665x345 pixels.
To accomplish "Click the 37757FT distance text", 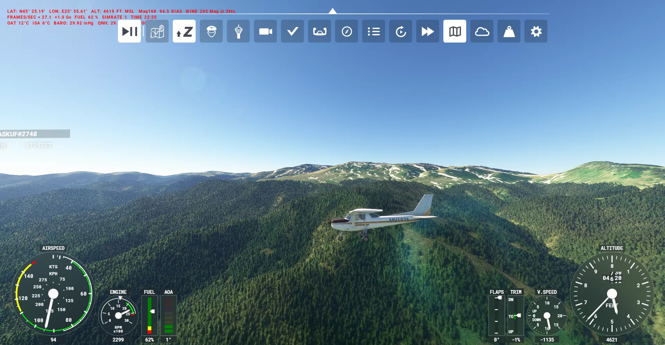I will pos(38,146).
